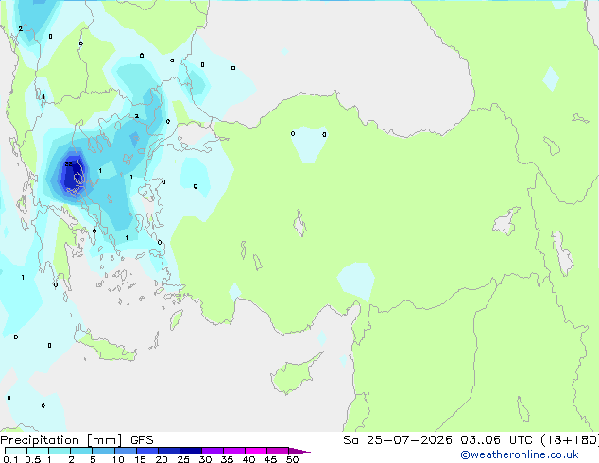Click the '30' legend scale label

click(205, 459)
